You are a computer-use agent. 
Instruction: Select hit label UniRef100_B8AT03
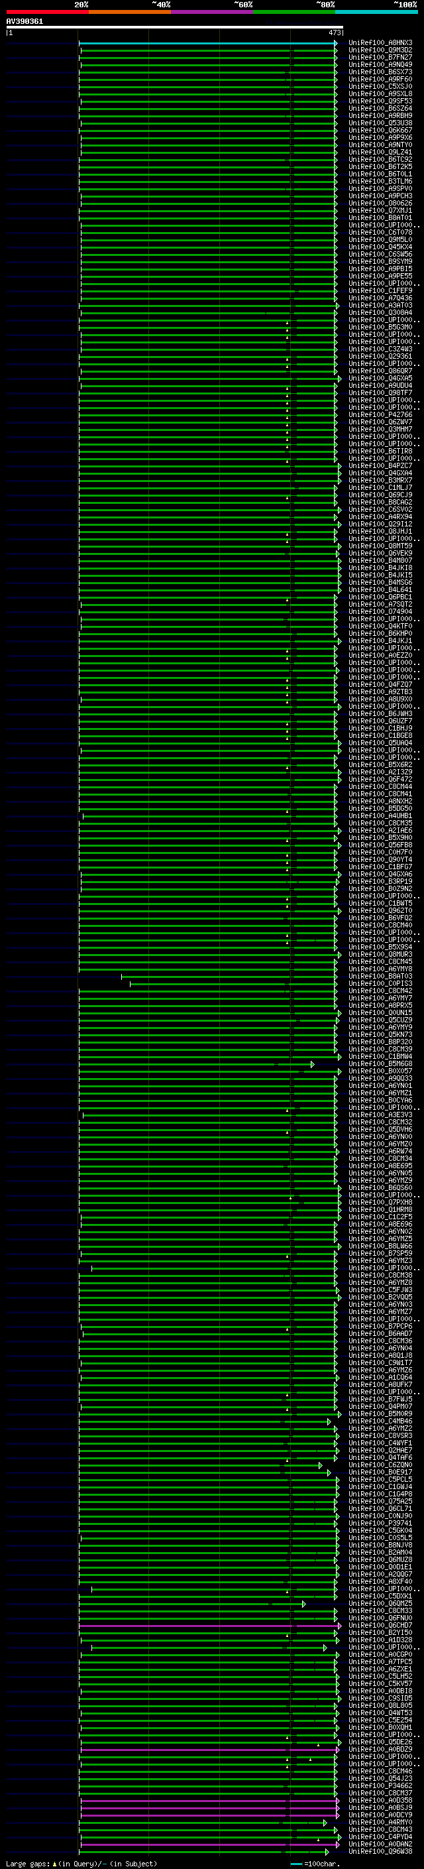(x=380, y=977)
